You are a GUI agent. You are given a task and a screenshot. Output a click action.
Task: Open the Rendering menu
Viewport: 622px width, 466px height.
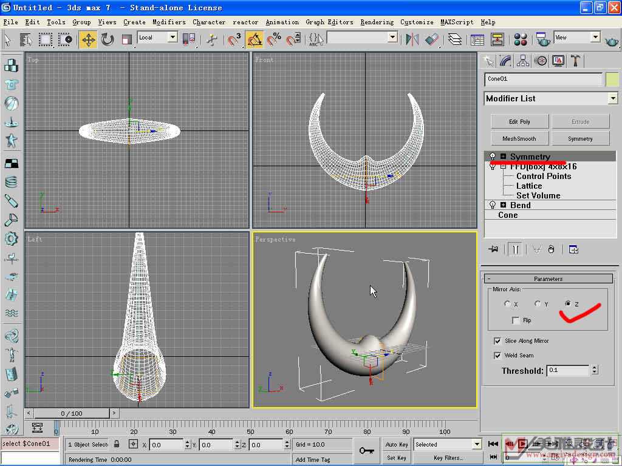coord(377,22)
